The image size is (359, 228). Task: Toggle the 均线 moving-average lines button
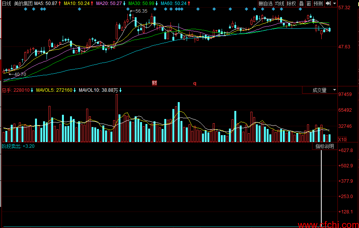280,3
